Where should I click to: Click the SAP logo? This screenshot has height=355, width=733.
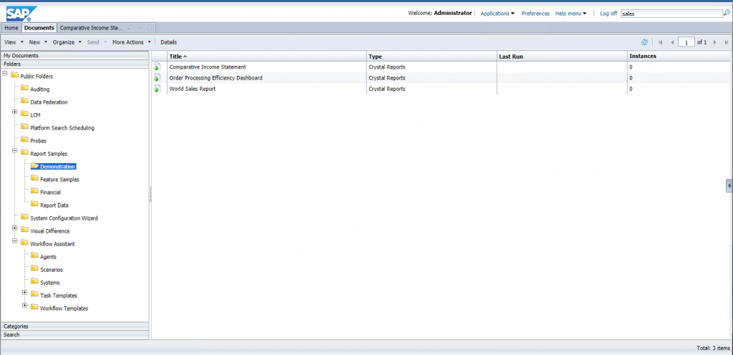22,13
